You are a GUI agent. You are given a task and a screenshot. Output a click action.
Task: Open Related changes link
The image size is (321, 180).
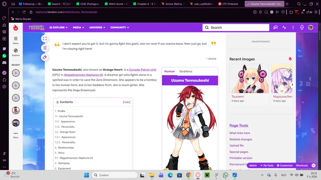pos(241,139)
